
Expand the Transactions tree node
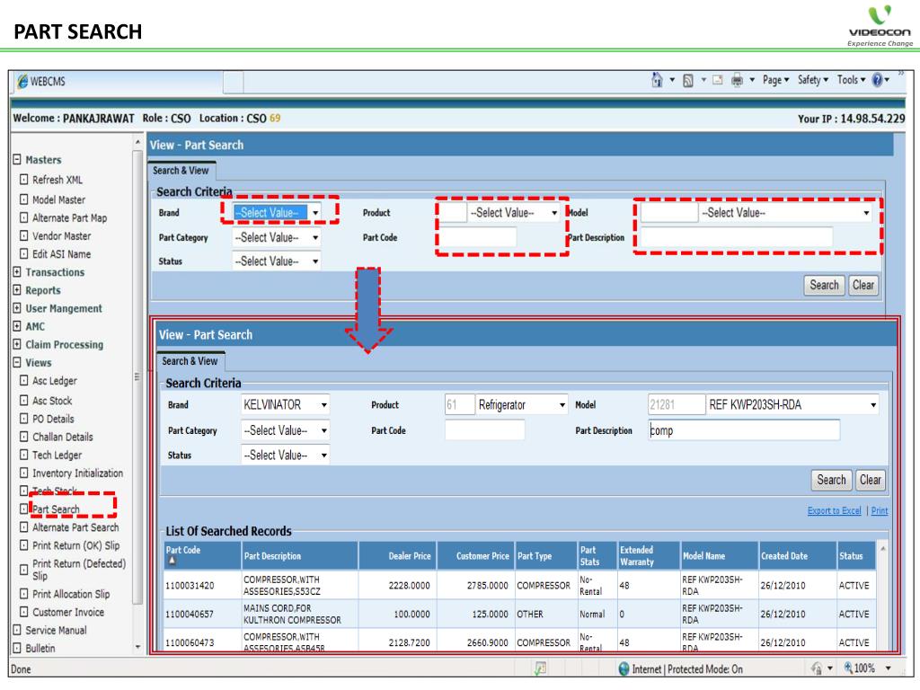[x=17, y=271]
